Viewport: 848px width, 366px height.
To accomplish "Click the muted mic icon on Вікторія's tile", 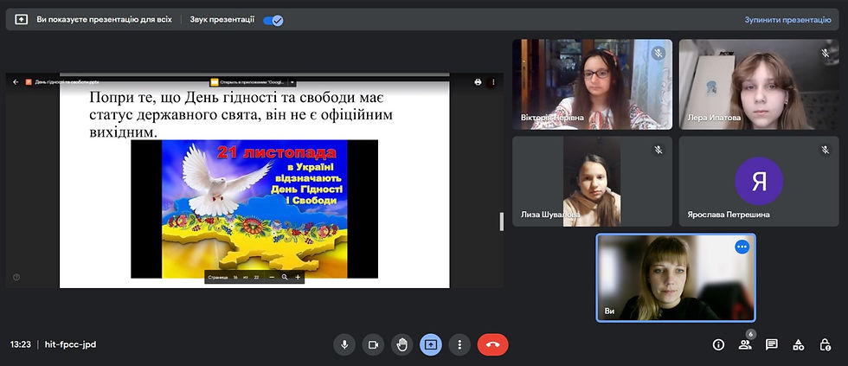I will [x=658, y=54].
